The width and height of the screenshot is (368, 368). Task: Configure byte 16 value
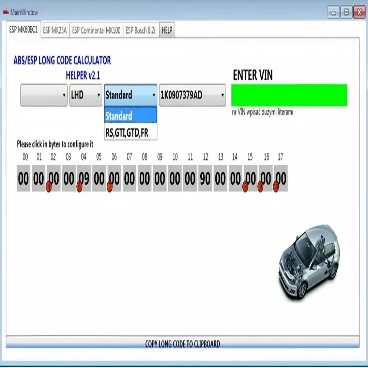click(266, 178)
